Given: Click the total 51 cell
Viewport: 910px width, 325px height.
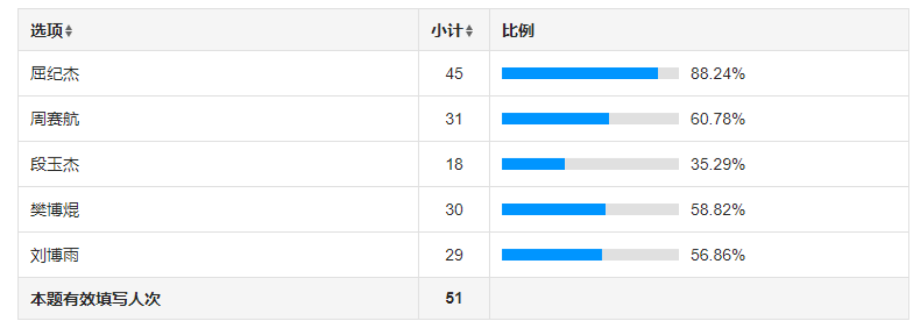Looking at the screenshot, I should (454, 298).
